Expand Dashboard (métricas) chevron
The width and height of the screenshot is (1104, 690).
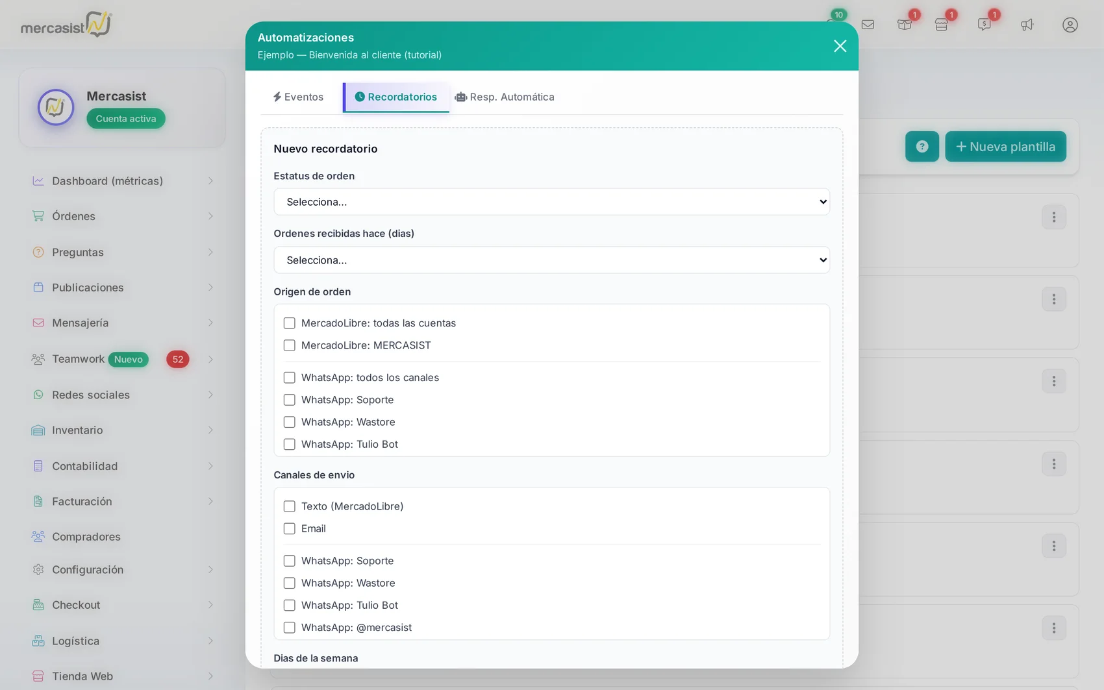click(x=210, y=181)
